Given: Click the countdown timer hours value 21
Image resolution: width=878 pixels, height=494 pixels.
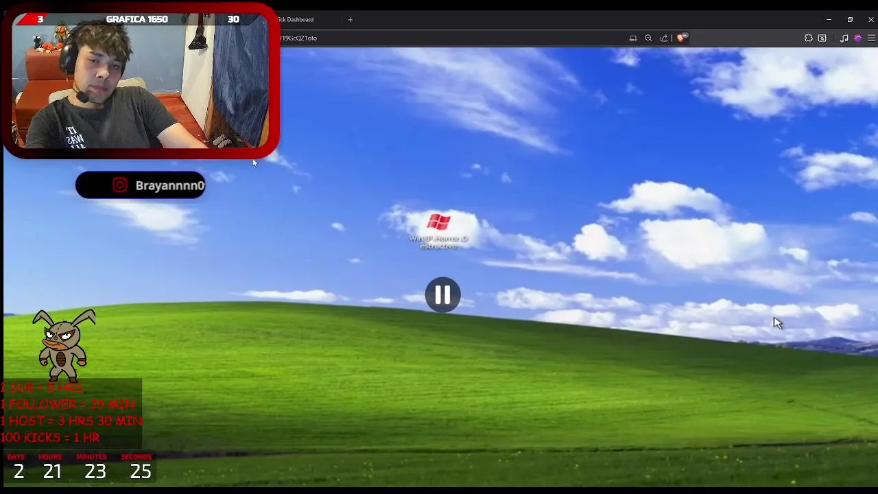Looking at the screenshot, I should tap(52, 471).
